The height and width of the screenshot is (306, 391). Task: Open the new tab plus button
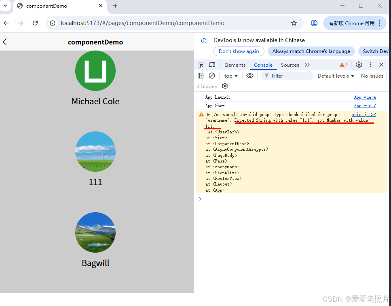point(115,6)
